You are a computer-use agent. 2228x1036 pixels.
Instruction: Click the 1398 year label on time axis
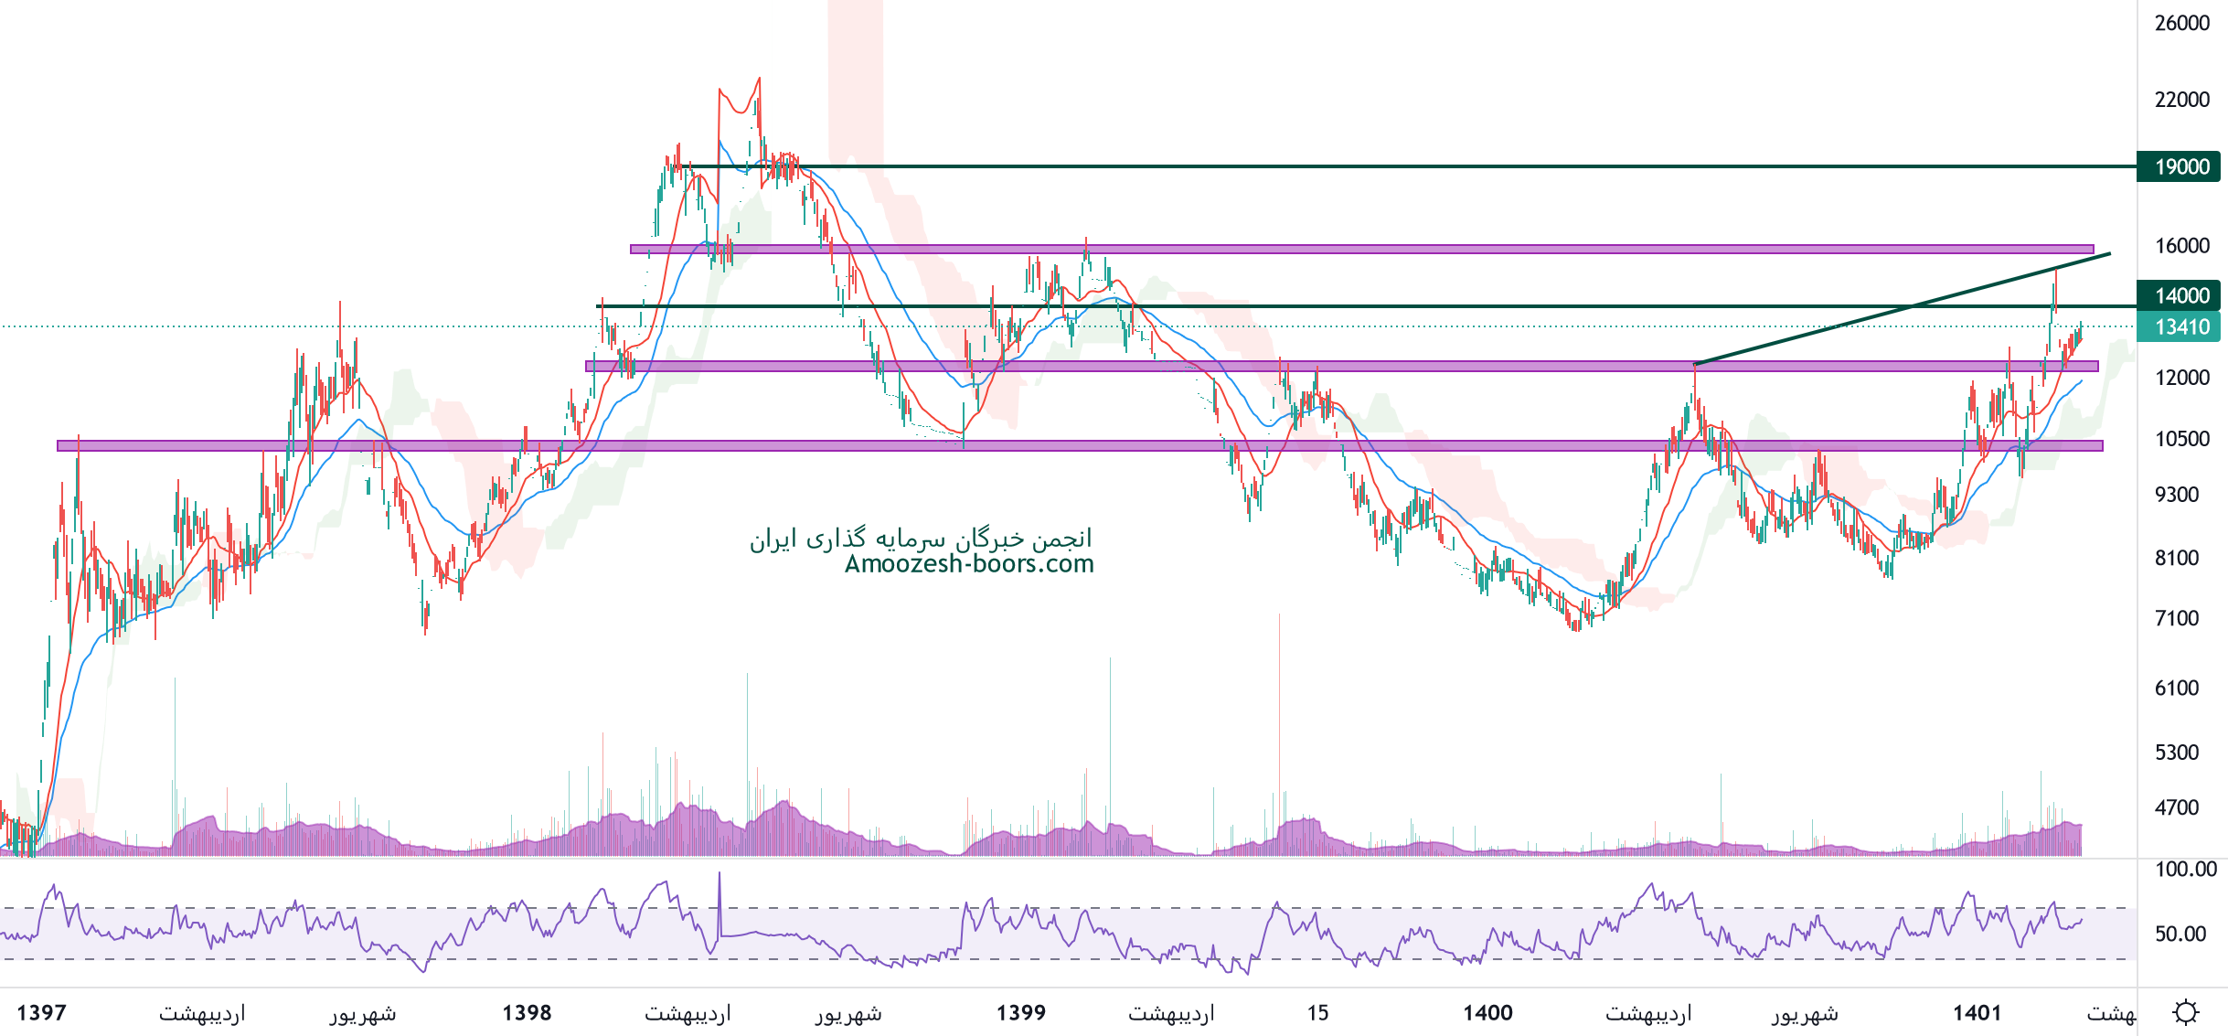coord(527,1012)
